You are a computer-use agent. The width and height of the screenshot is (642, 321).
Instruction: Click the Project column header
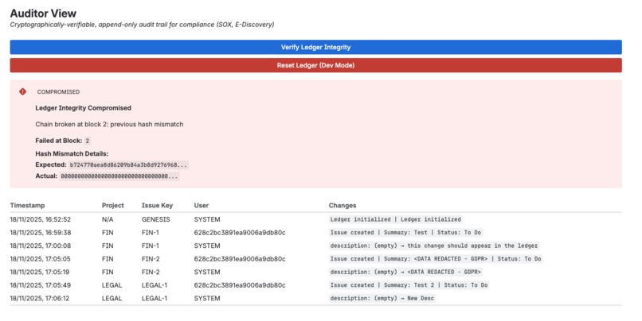(112, 206)
